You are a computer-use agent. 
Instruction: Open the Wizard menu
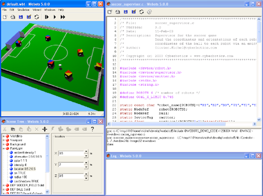tap(37, 10)
